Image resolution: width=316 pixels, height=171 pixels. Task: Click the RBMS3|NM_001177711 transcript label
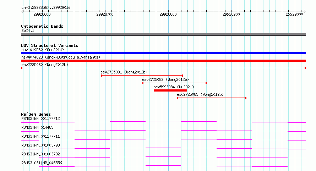pos(40,136)
